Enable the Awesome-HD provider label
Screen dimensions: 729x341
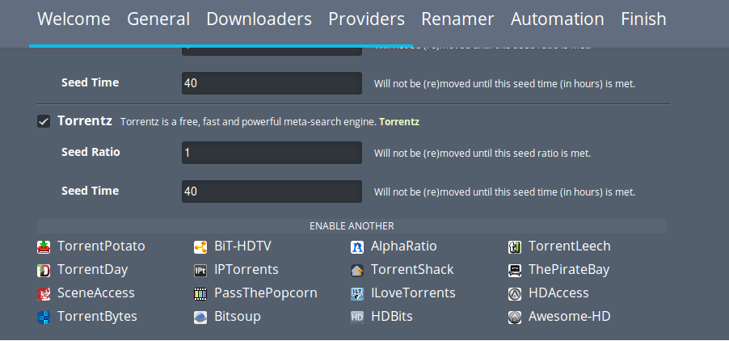tap(570, 317)
